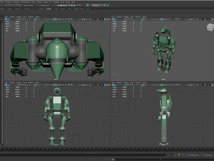
Task: Open the Mesh Tools menu
Action: [16, 2]
